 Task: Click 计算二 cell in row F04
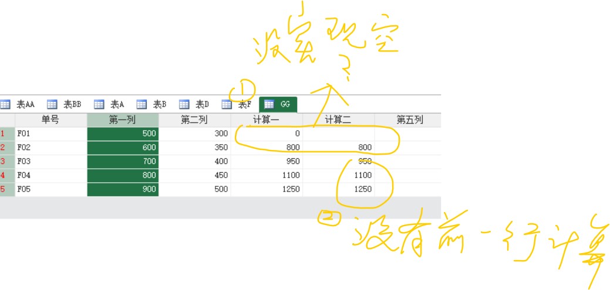coord(338,176)
